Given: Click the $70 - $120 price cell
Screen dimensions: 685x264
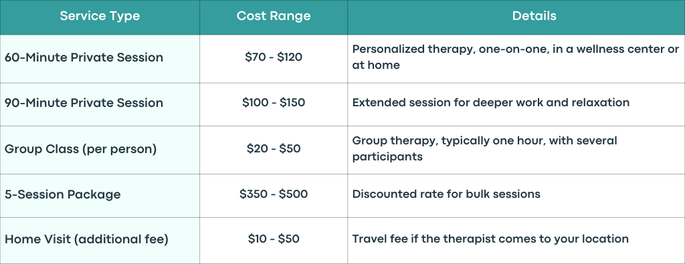Looking at the screenshot, I should coord(274,57).
